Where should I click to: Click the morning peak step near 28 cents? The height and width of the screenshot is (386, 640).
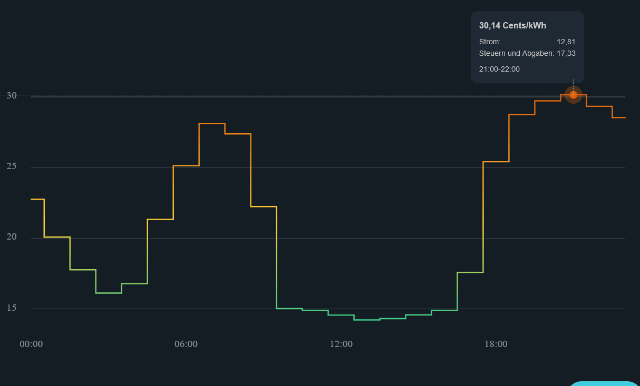[x=212, y=124]
